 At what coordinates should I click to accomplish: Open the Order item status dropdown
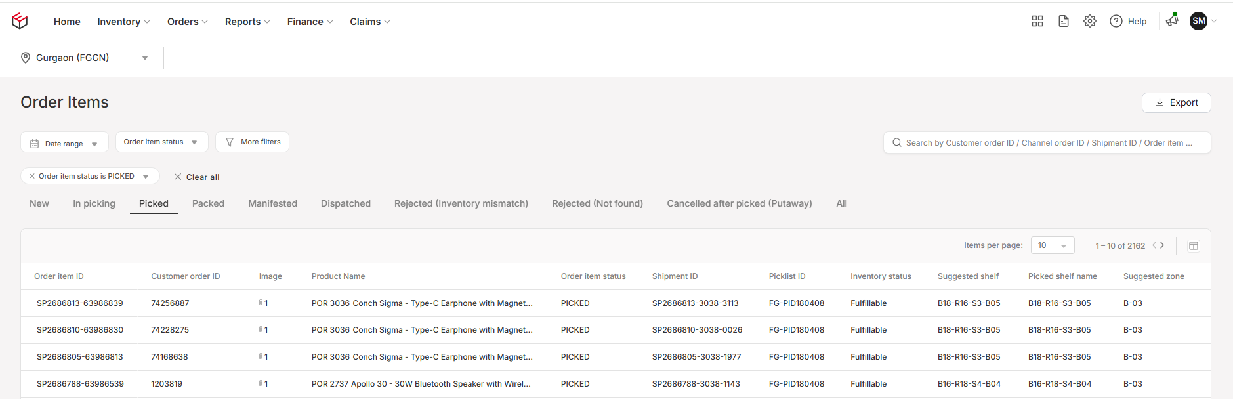pos(161,142)
